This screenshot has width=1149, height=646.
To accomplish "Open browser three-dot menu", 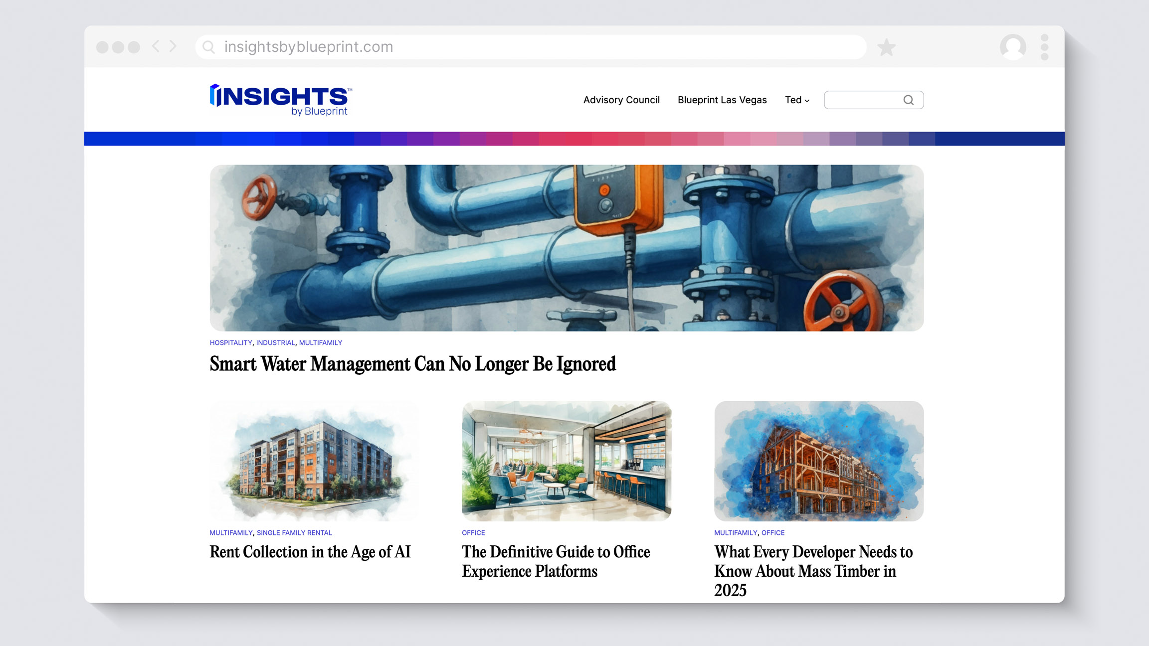I will 1045,47.
